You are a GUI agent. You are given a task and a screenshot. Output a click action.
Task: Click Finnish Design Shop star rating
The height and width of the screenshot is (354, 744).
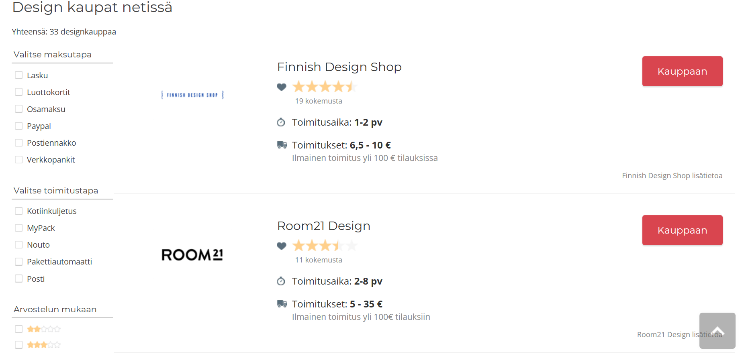tap(325, 87)
